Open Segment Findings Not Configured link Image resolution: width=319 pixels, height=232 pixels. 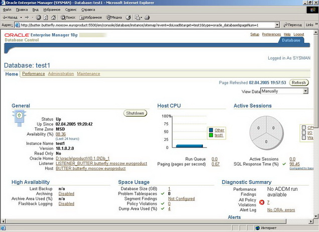[181, 199]
